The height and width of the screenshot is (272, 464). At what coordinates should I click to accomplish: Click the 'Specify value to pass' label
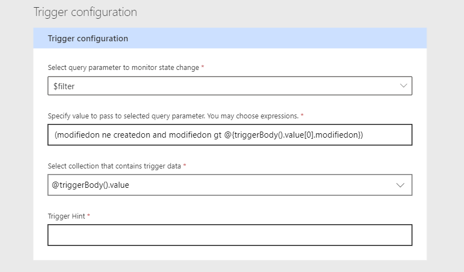coord(173,116)
